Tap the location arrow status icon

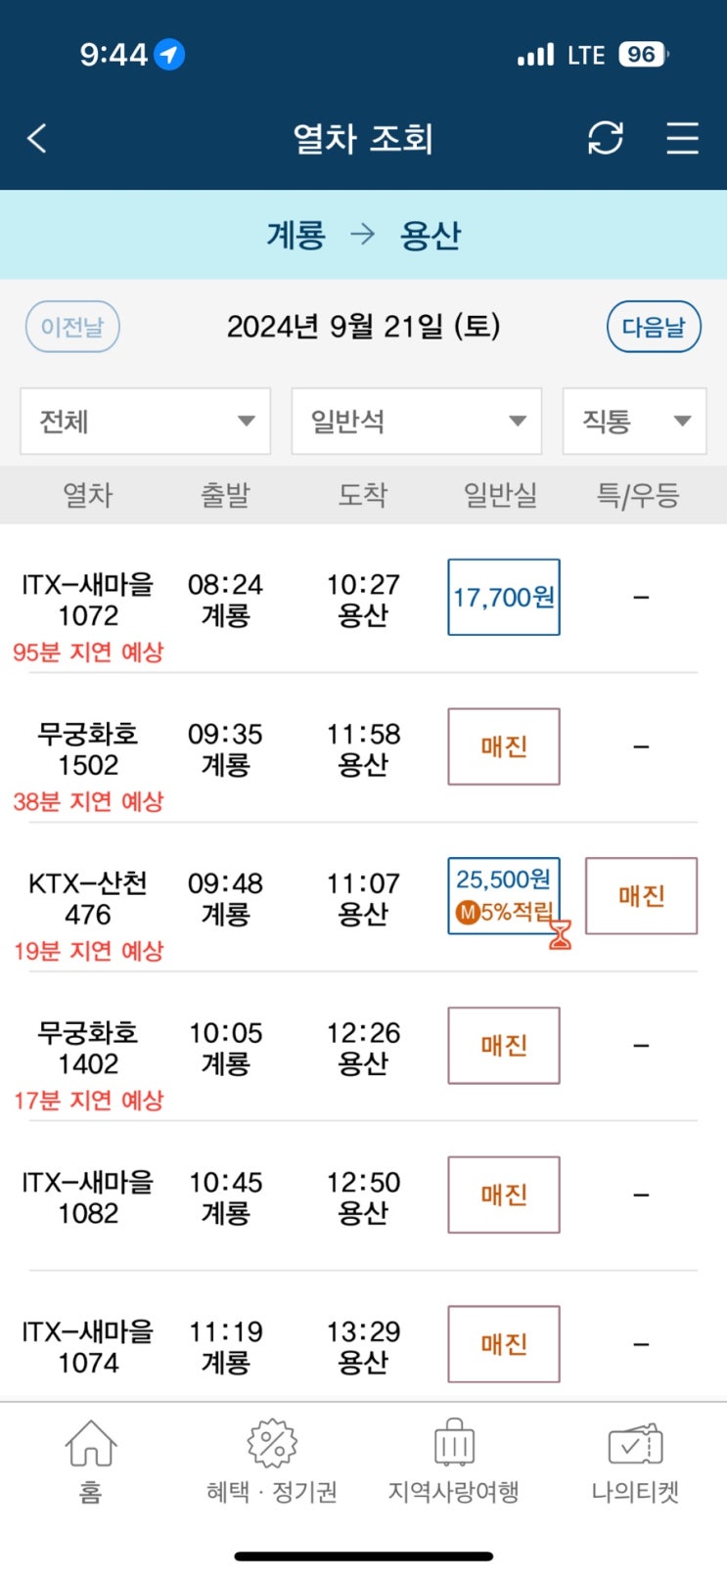click(169, 54)
